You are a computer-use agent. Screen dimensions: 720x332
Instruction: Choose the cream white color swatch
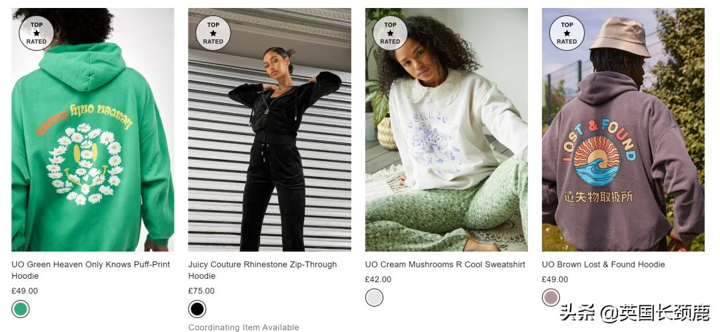374,297
